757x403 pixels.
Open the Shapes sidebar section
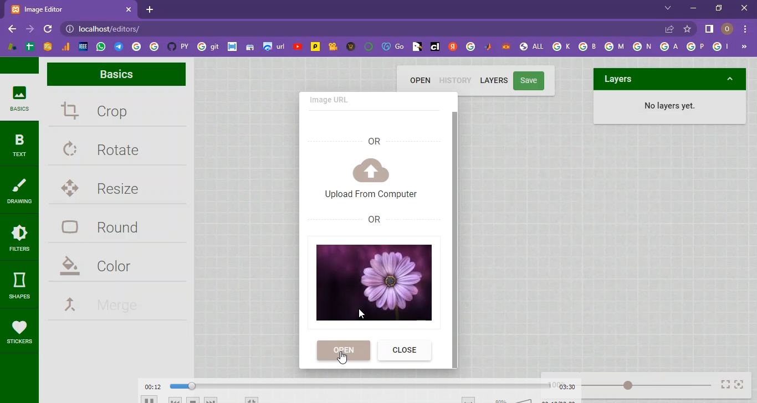[x=19, y=285]
